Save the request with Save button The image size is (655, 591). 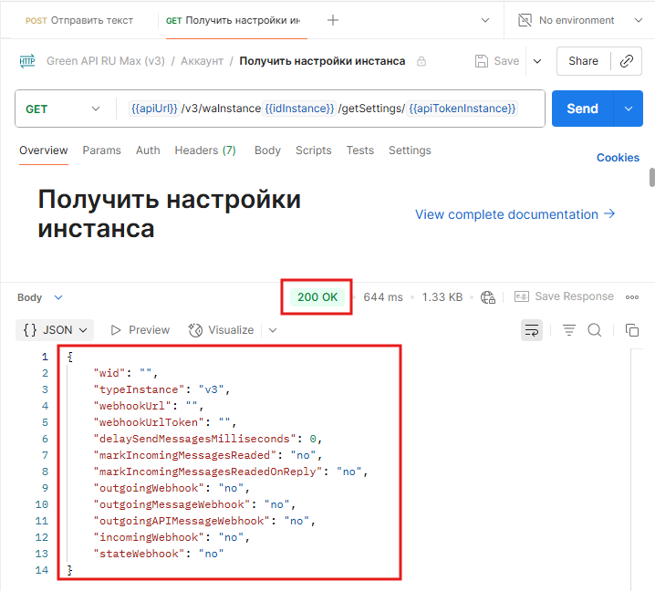coord(497,61)
